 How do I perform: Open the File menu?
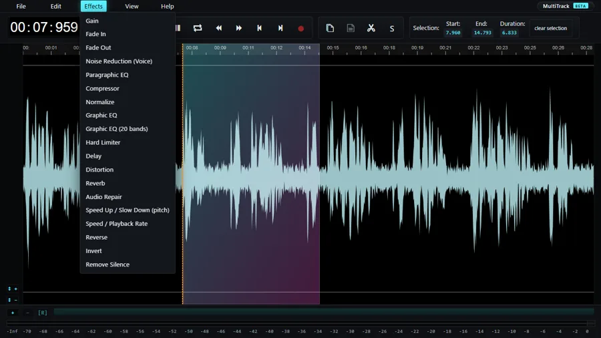(21, 6)
